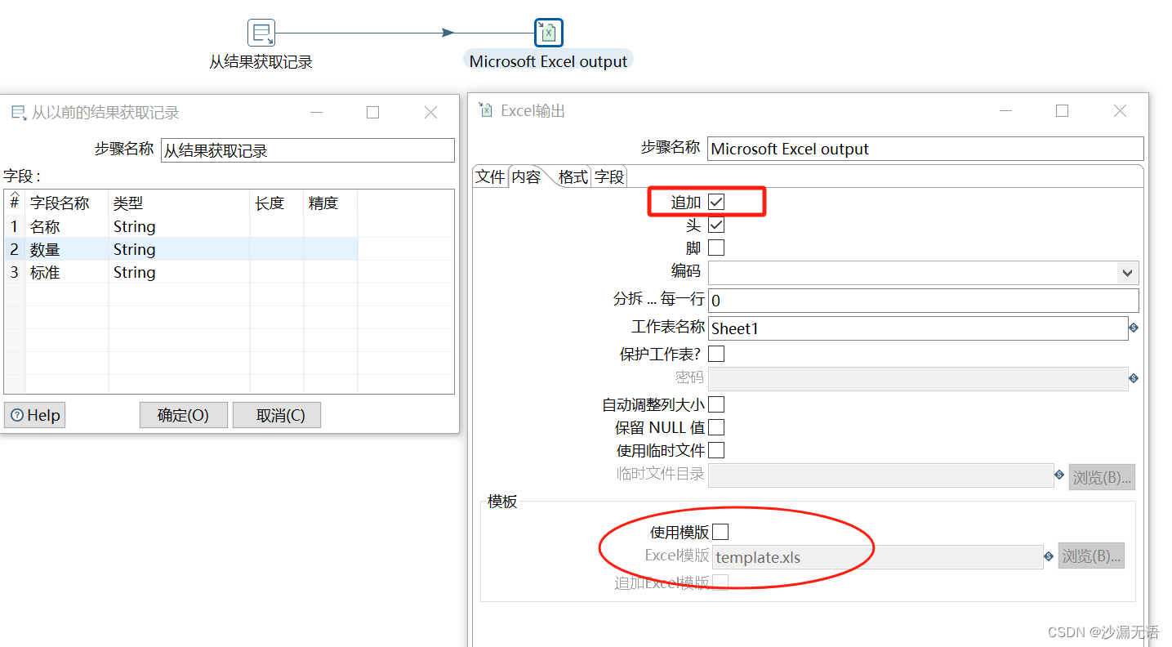Switch to the 格式 tab
This screenshot has width=1172, height=647.
click(572, 176)
